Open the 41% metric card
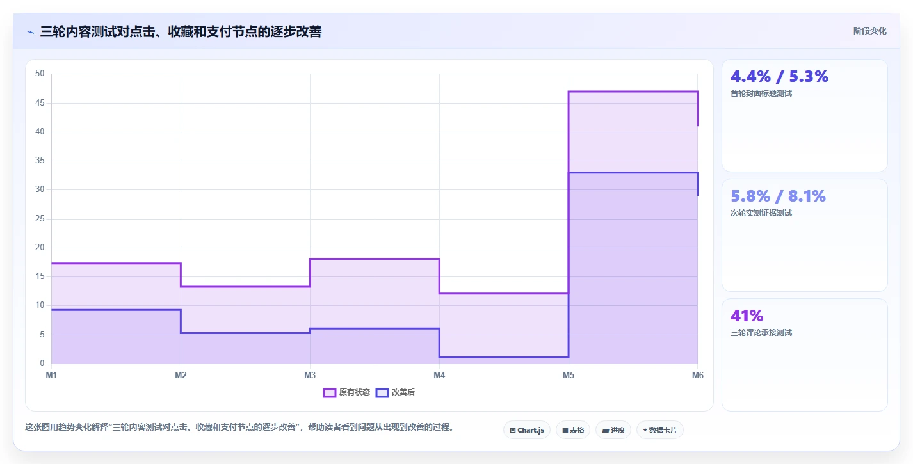This screenshot has height=464, width=913. [804, 355]
